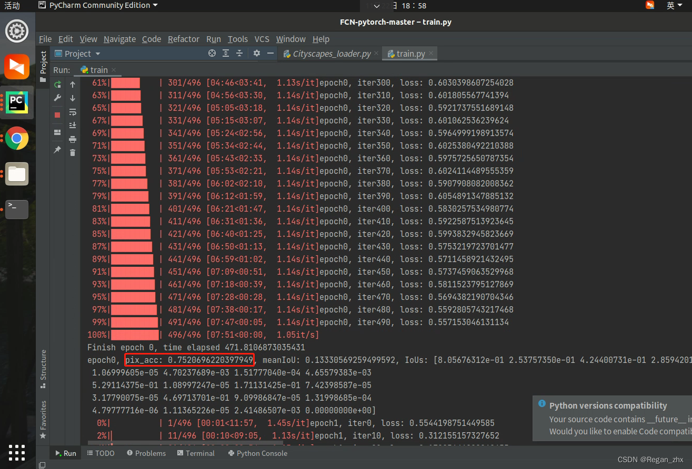This screenshot has height=469, width=692.
Task: Open the File menu
Action: pyautogui.click(x=45, y=39)
